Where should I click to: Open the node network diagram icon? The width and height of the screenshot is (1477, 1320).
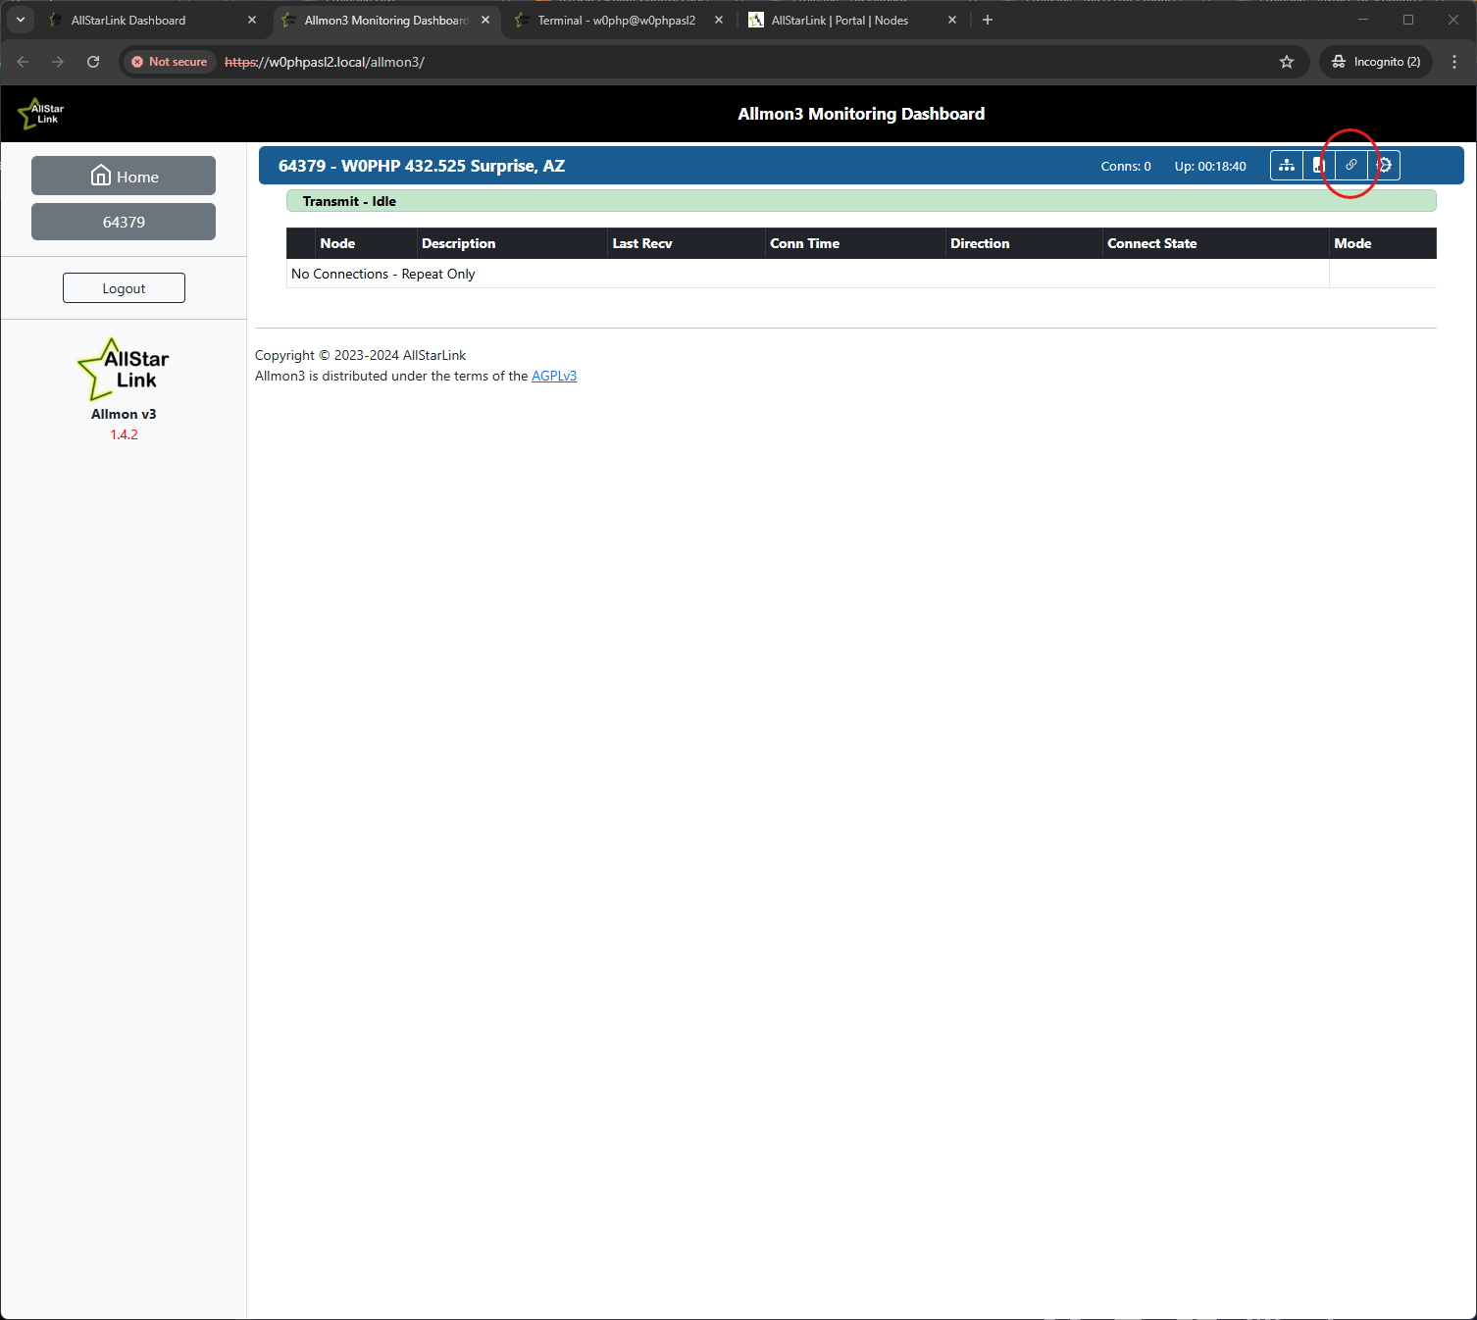1286,166
